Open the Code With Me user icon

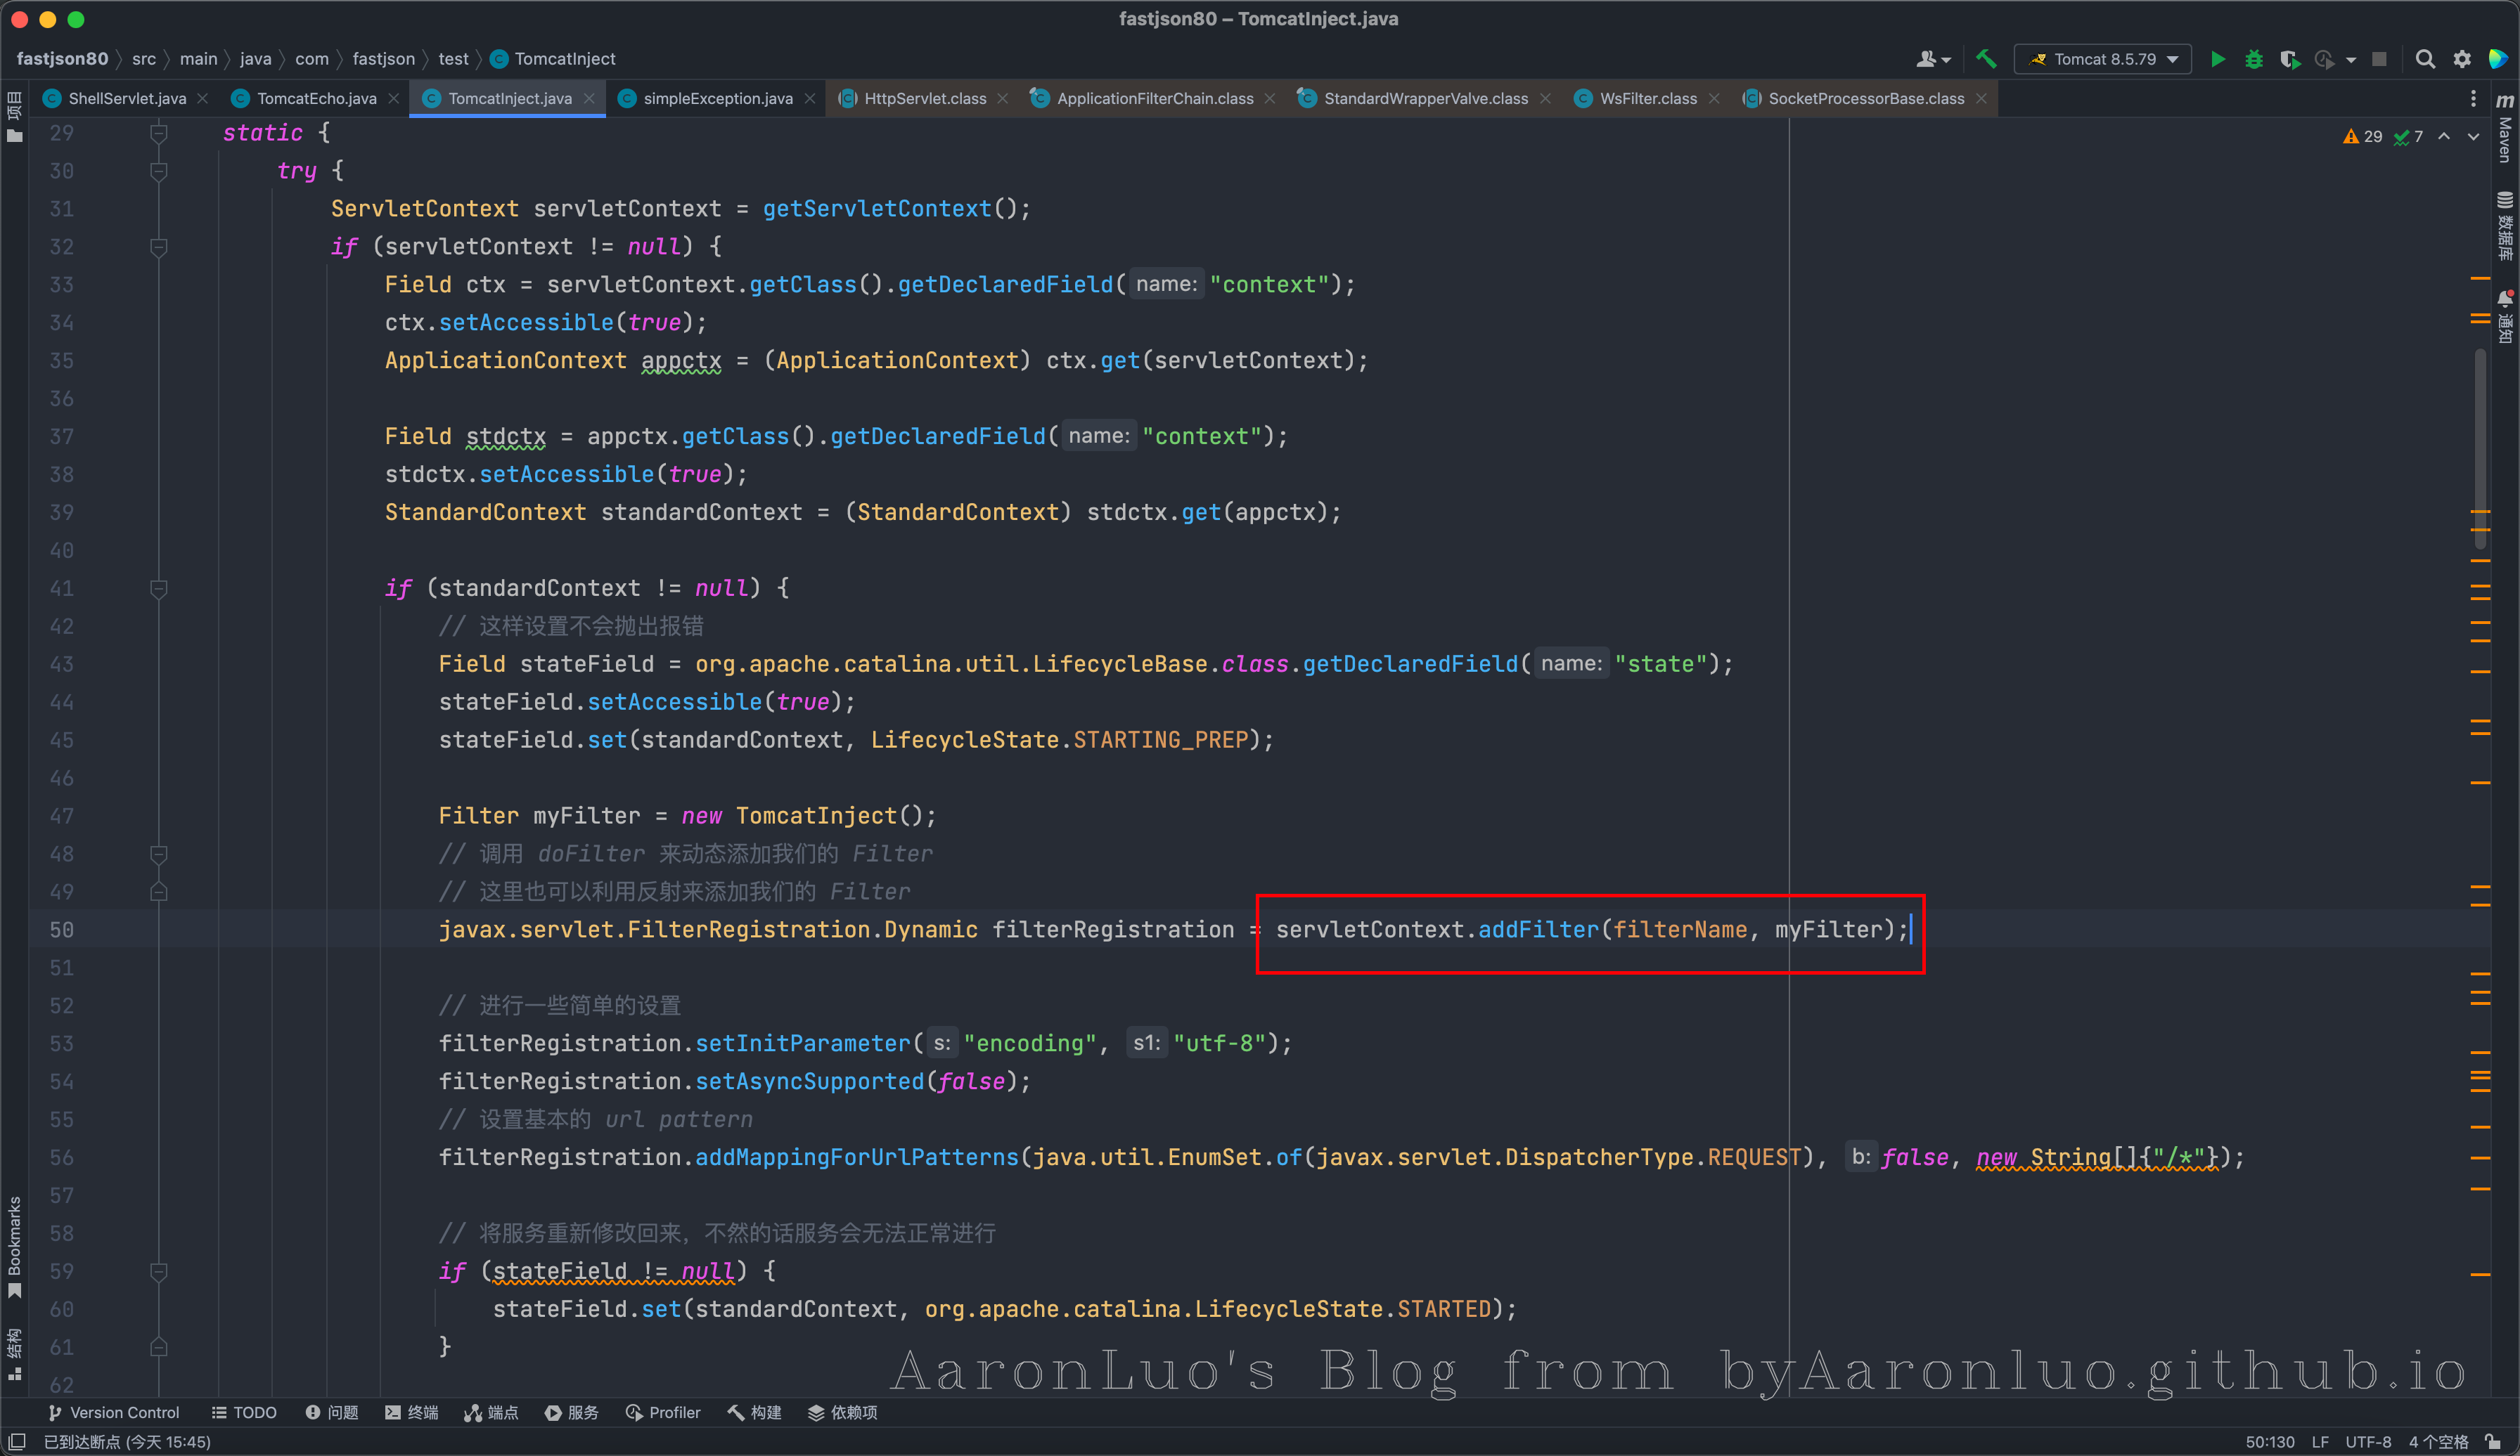pyautogui.click(x=1932, y=59)
